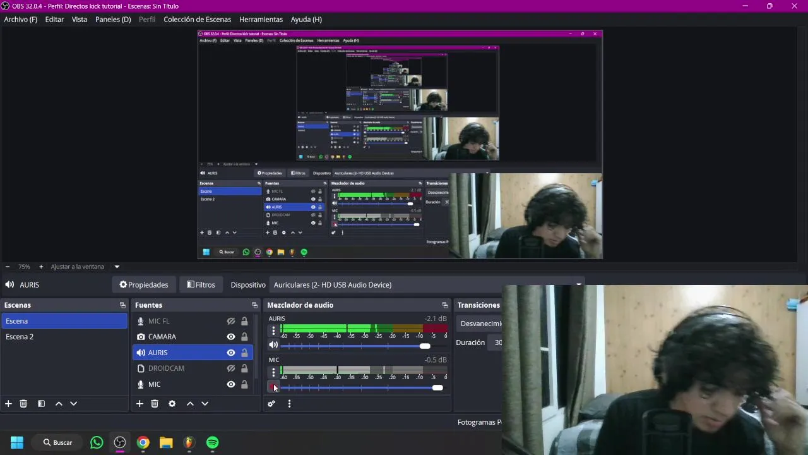The image size is (808, 455).
Task: Select Escena in scenes list
Action: pos(64,321)
